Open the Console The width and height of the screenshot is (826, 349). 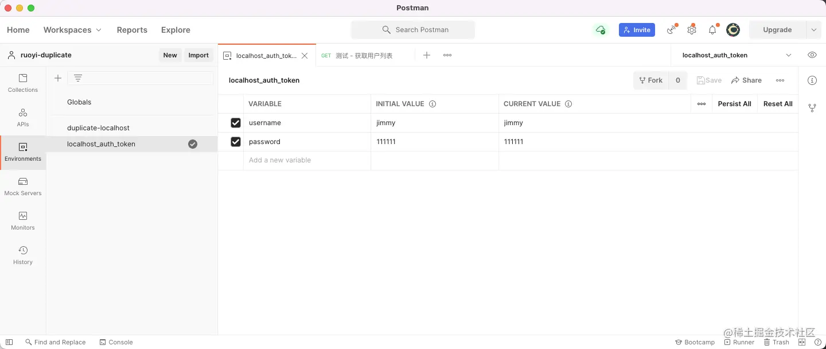[116, 342]
